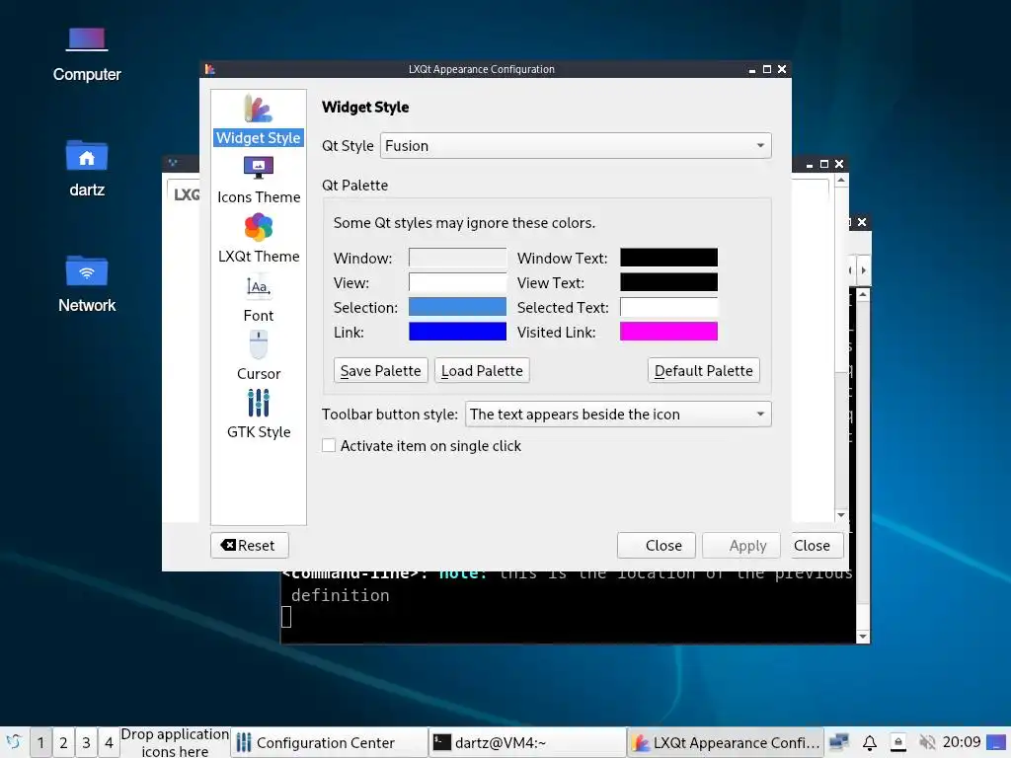This screenshot has width=1011, height=758.
Task: Open the Toolbar button style dropdown
Action: 618,414
